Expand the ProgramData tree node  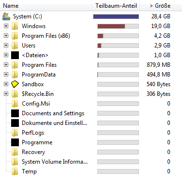(6, 75)
